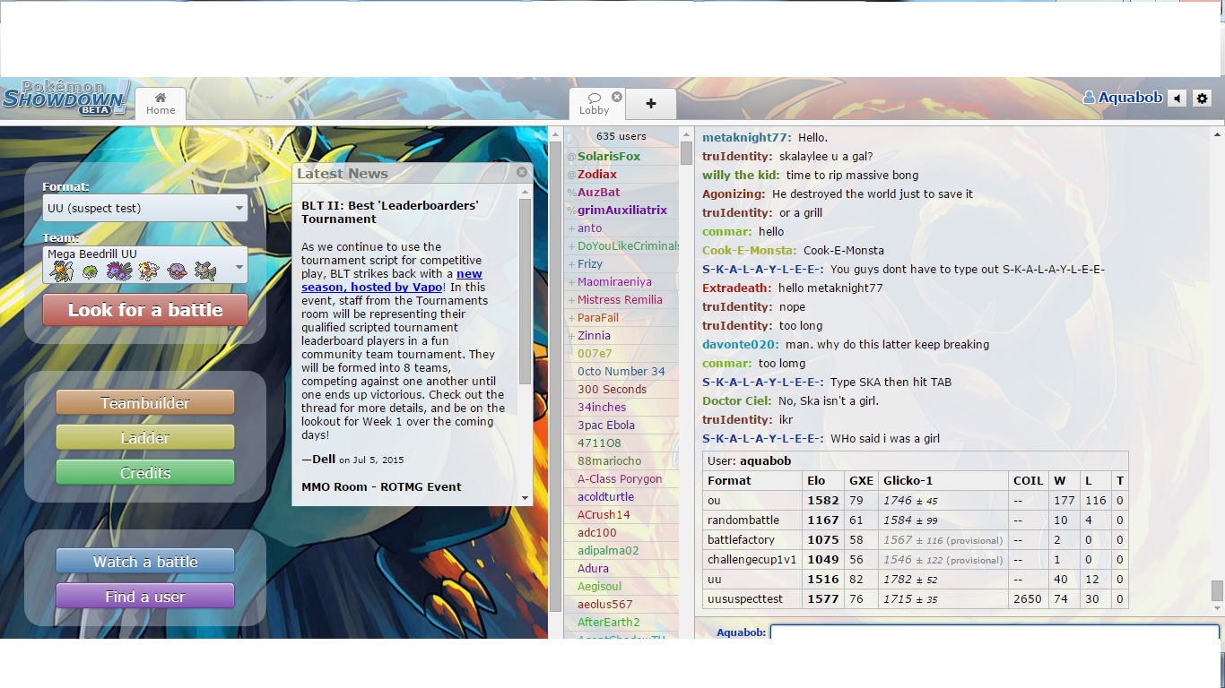1225x688 pixels.
Task: Open the Ladder
Action: tap(145, 438)
